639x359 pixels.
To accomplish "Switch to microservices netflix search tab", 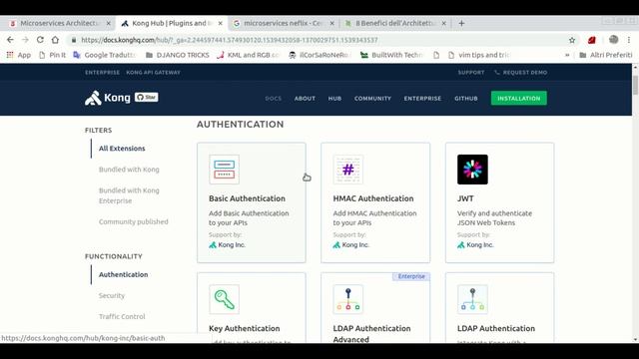I will [x=284, y=24].
